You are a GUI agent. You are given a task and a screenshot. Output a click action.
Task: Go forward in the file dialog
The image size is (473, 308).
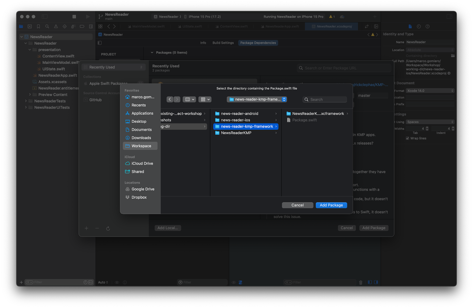[x=177, y=99]
